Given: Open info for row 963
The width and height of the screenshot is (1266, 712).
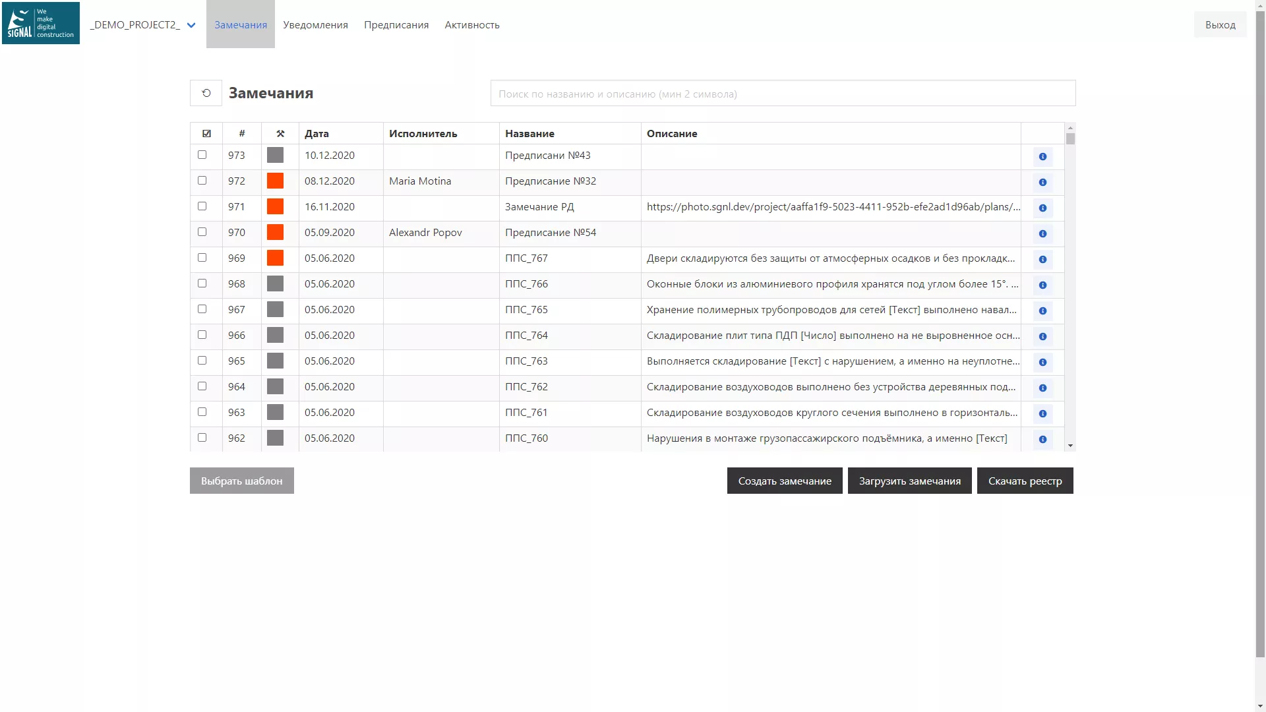Looking at the screenshot, I should click(x=1042, y=414).
